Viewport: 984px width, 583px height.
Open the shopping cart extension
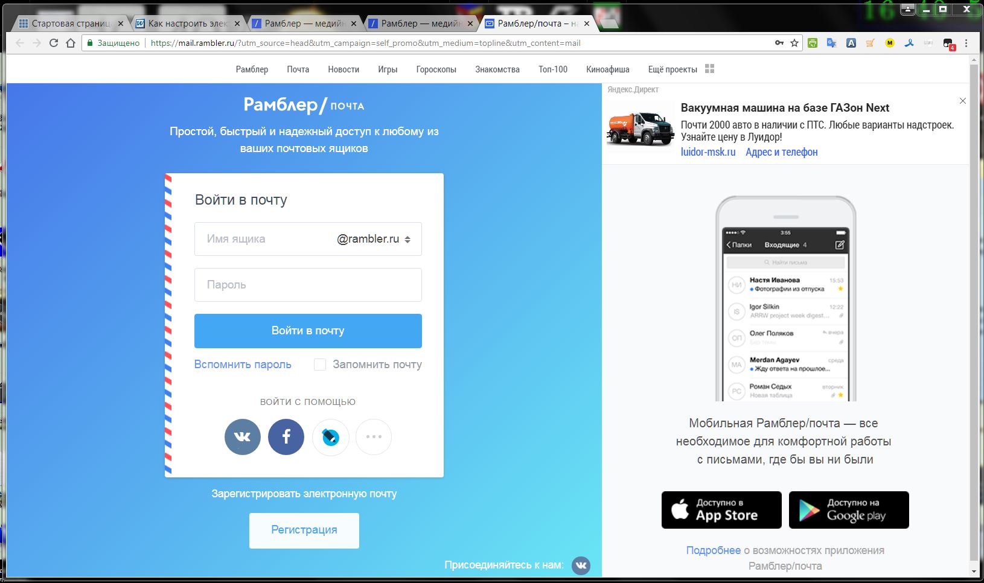[x=871, y=43]
